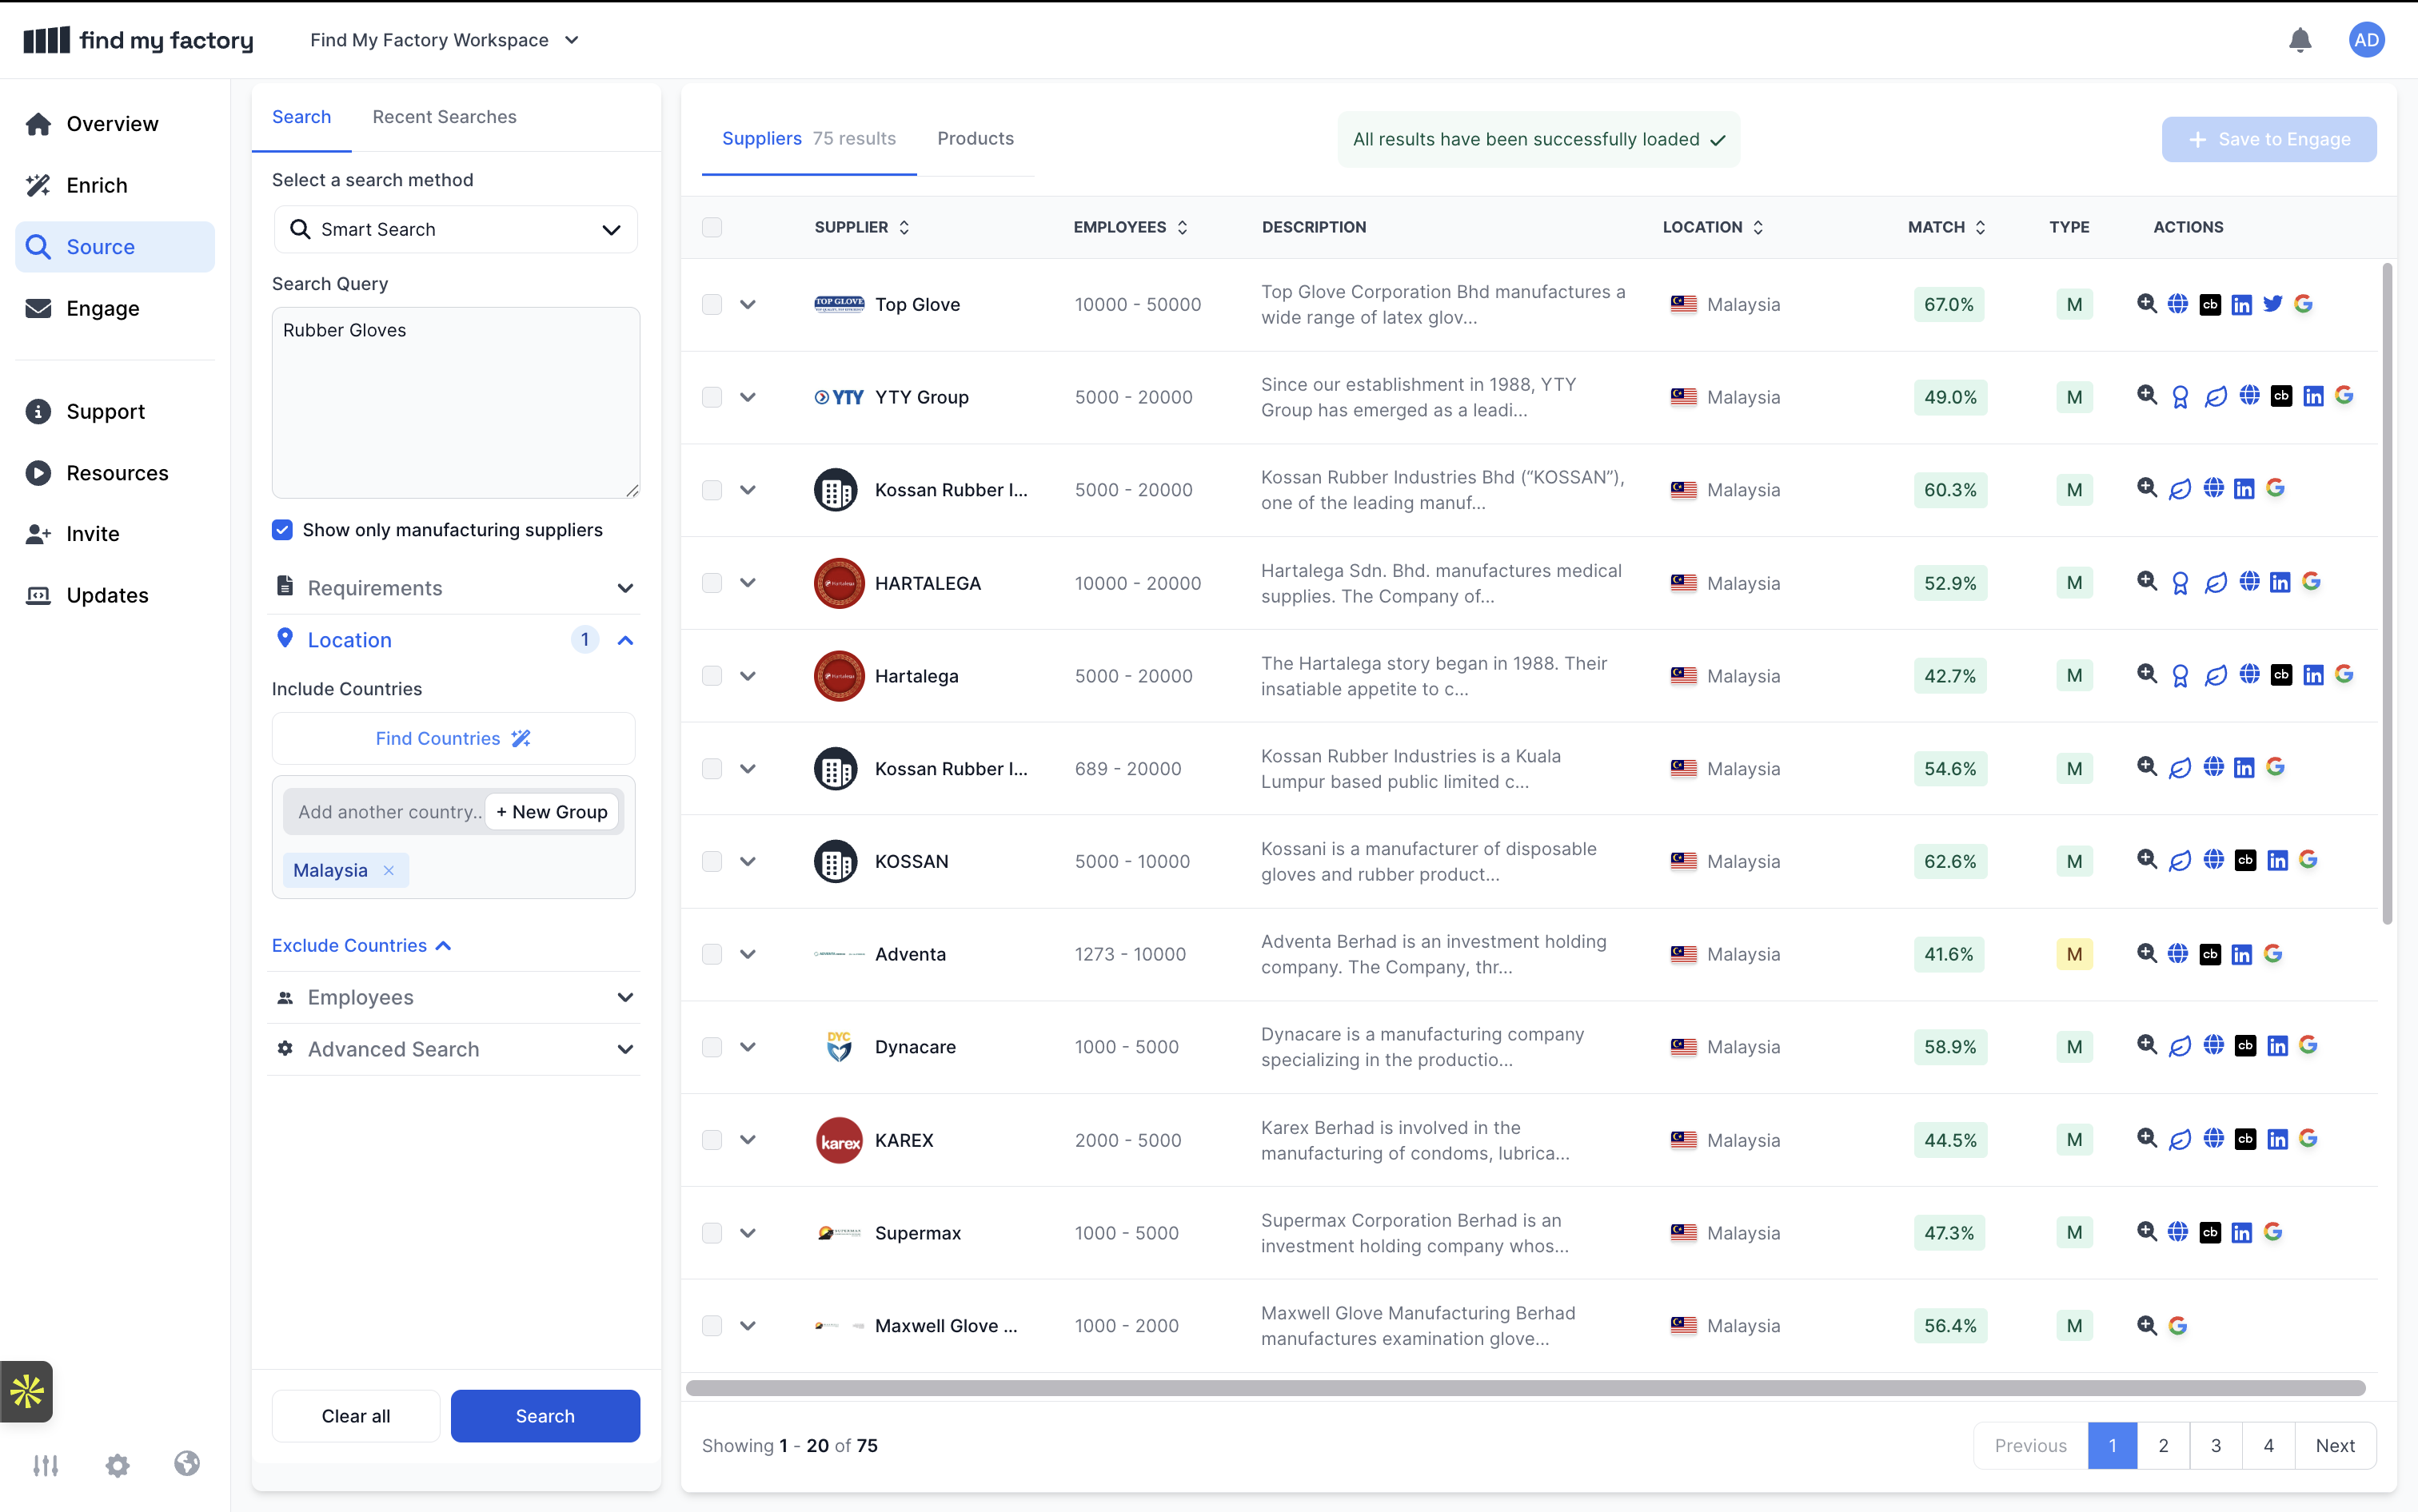The height and width of the screenshot is (1512, 2418).
Task: Expand the Requirements filter section
Action: [x=455, y=588]
